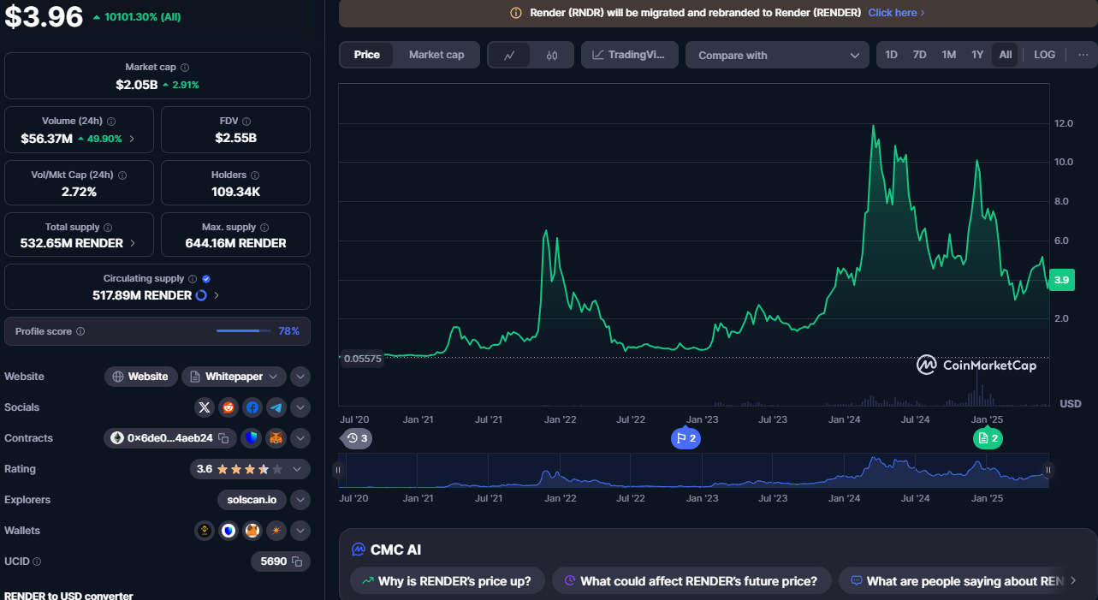1098x600 pixels.
Task: Open the Binance wallet icon in Wallets row
Action: 205,531
